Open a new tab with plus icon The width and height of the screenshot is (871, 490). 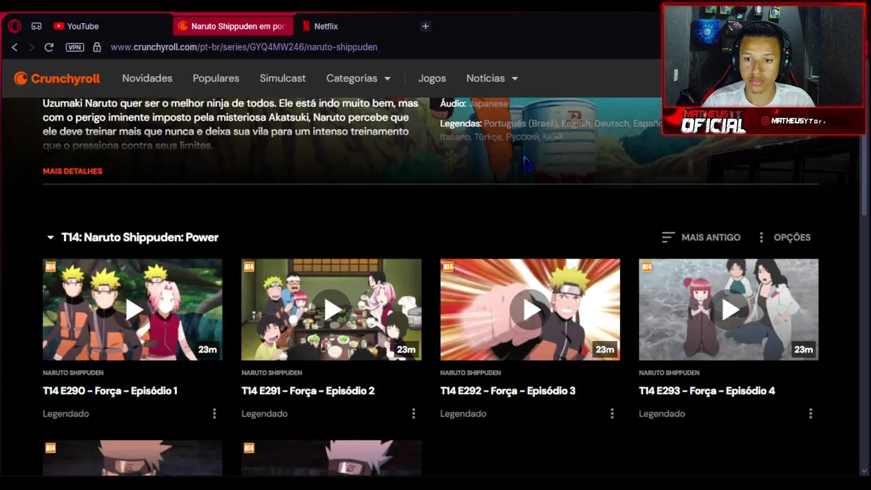[425, 27]
